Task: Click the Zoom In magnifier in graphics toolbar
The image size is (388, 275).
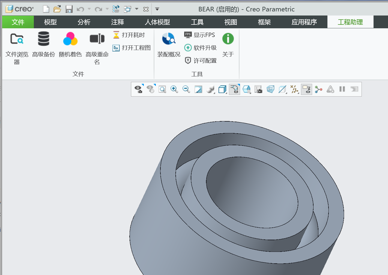Action: click(175, 89)
